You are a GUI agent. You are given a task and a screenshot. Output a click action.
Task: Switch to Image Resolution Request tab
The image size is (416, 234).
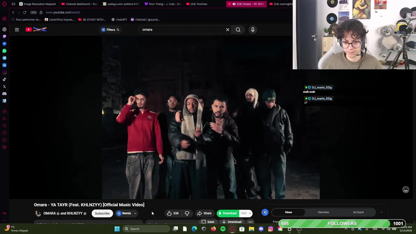(x=38, y=4)
